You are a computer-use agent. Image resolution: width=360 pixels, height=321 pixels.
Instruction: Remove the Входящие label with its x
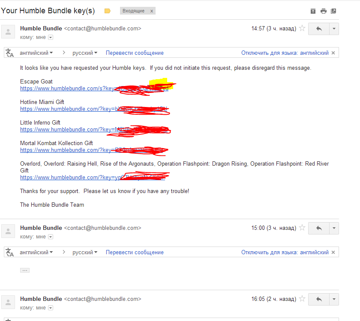(x=152, y=11)
